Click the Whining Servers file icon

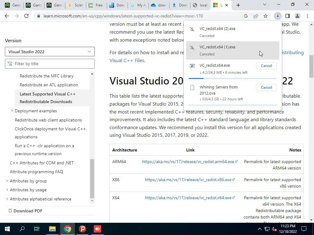pos(192,88)
